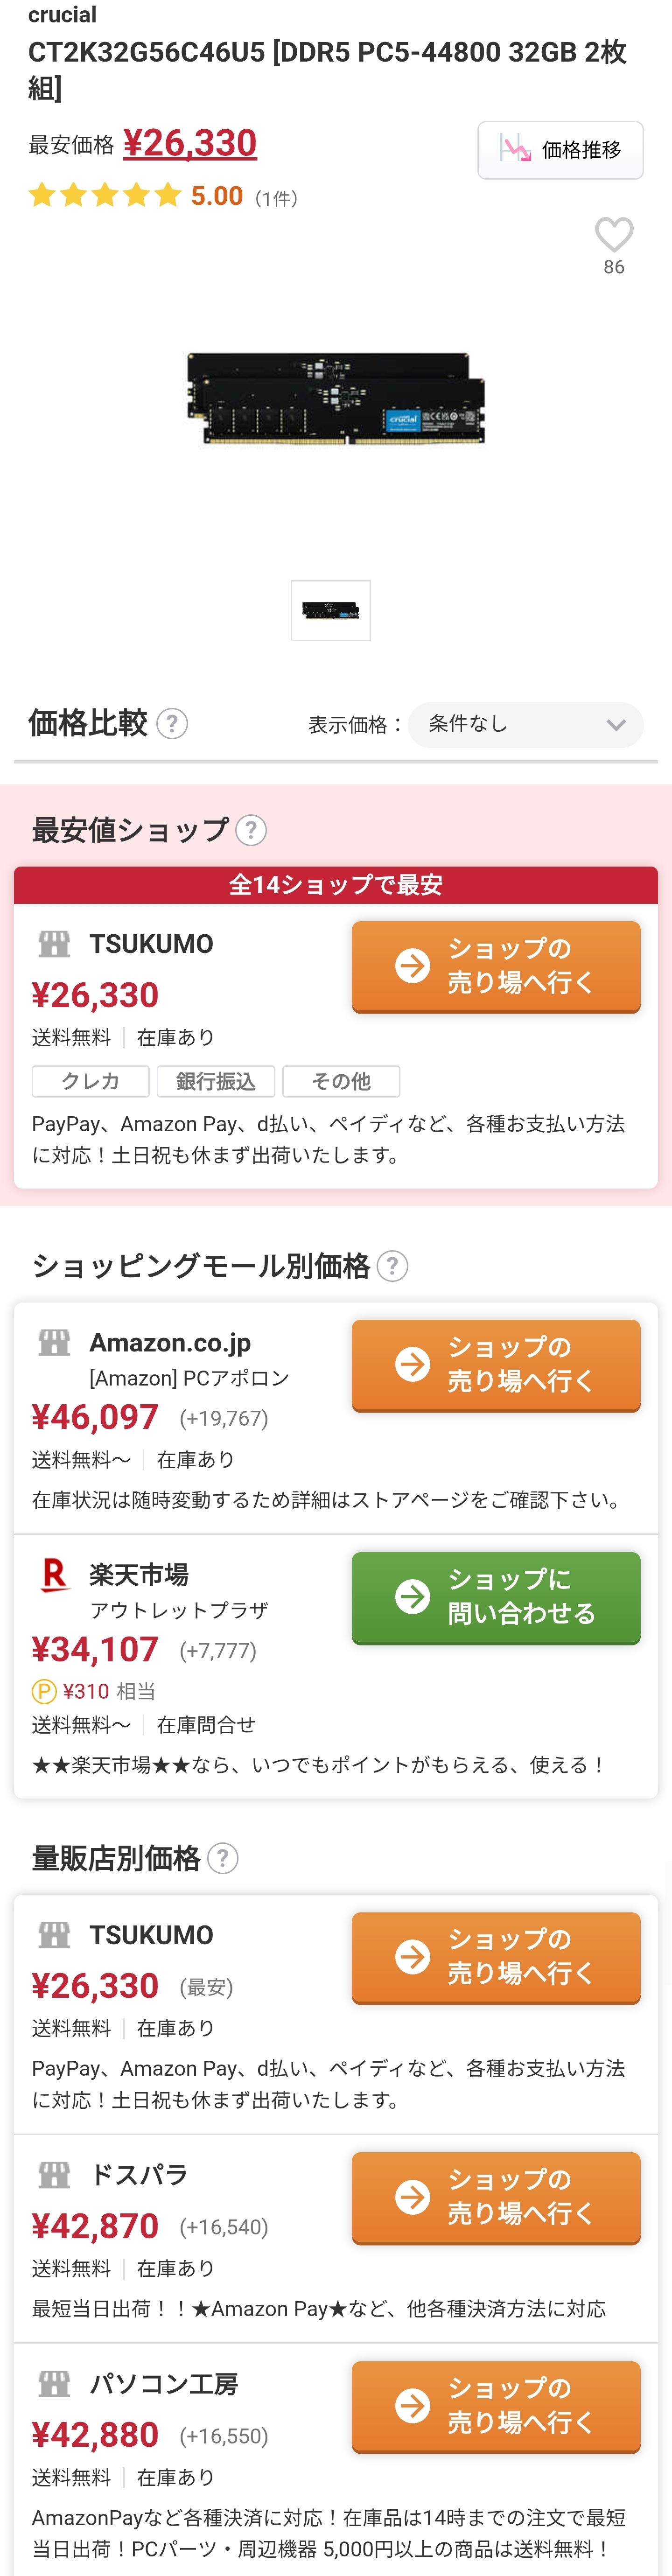672x2576 pixels.
Task: Open the 価格推移 price trend chart
Action: 560,150
